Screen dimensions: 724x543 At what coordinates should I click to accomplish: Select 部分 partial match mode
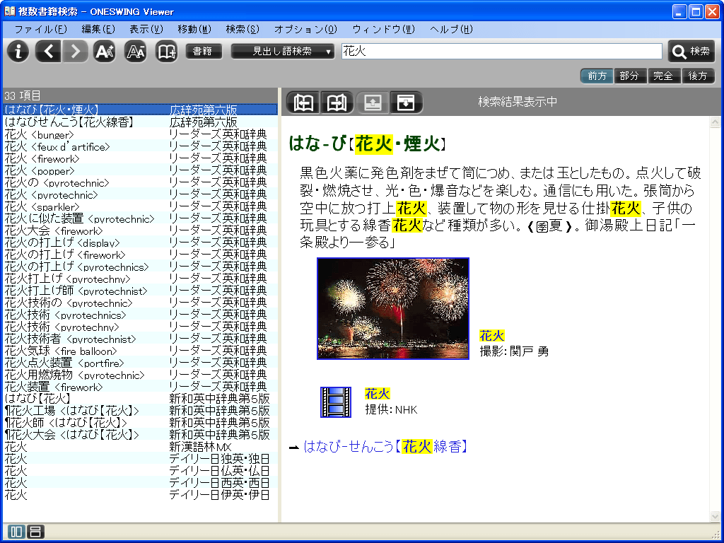tap(631, 76)
